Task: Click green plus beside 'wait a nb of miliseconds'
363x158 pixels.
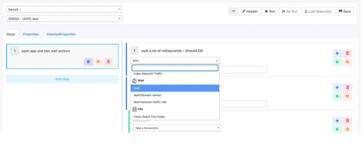Action: (337, 62)
